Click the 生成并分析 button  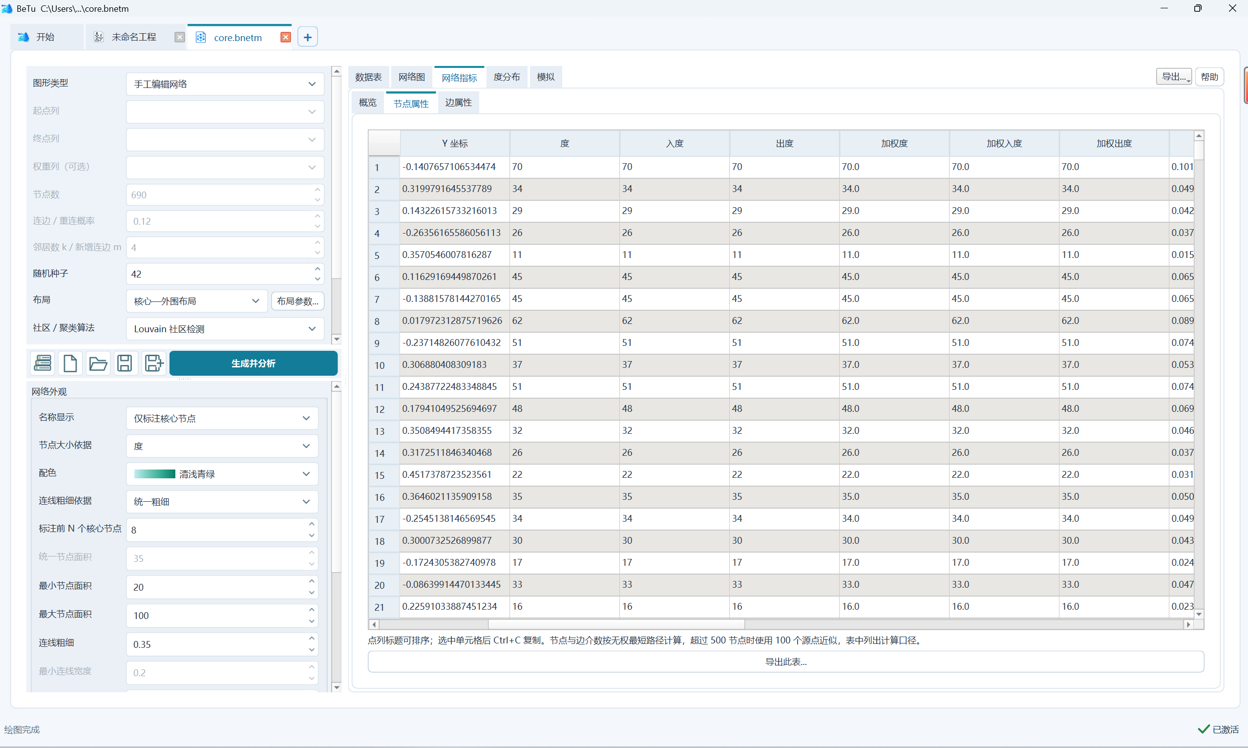(254, 363)
